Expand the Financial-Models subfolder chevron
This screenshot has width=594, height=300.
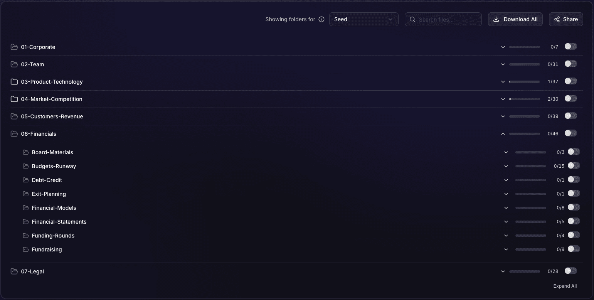point(506,208)
